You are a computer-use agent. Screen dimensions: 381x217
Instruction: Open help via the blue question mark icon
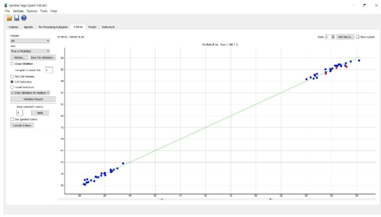[24, 18]
